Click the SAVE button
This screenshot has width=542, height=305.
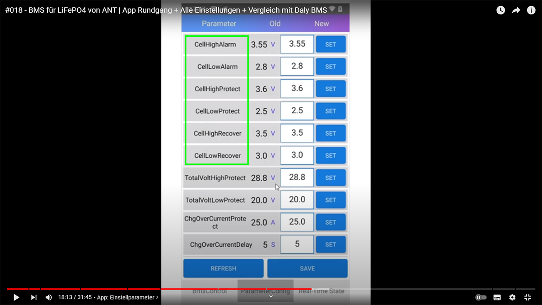point(307,268)
